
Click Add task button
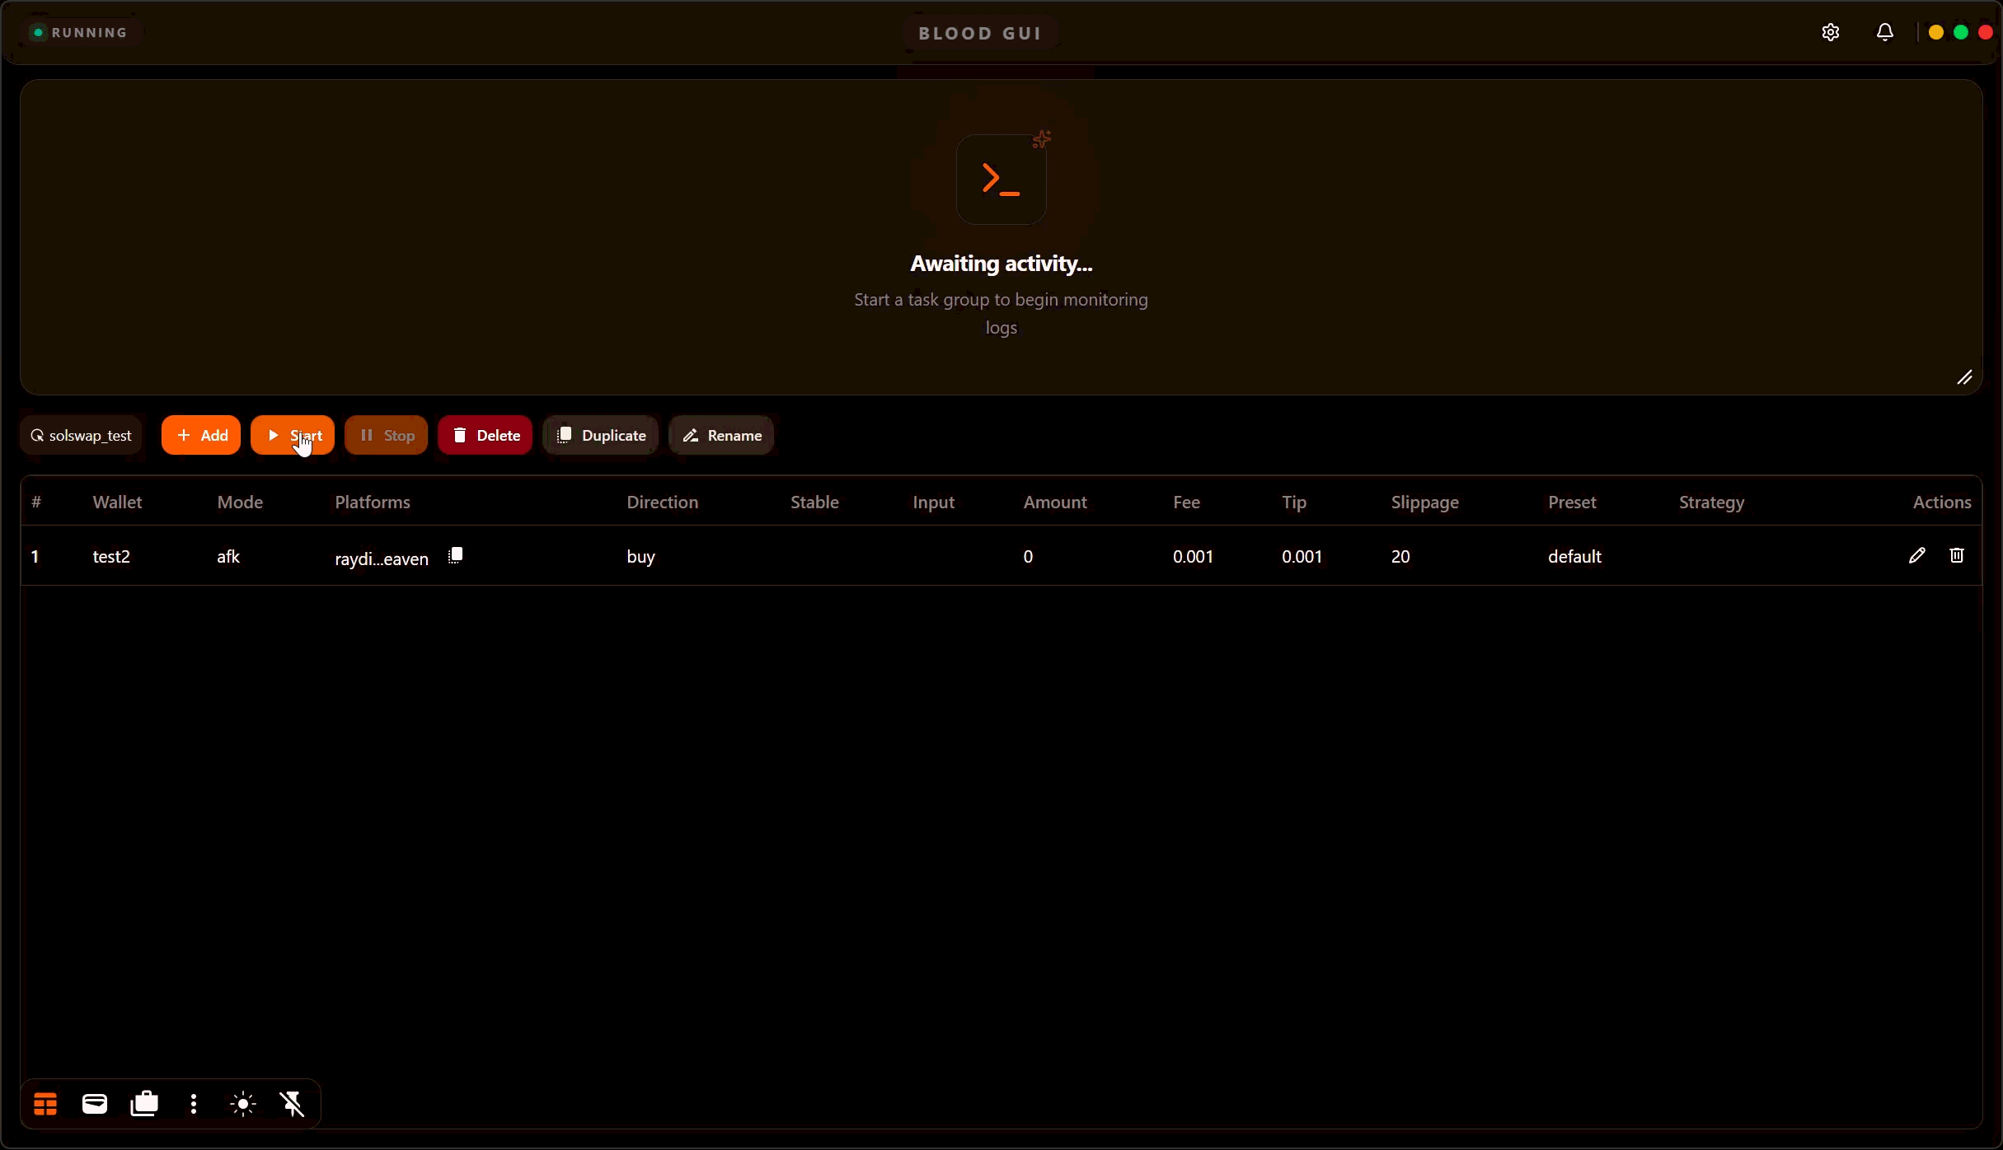point(201,435)
